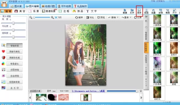Click the 打开 (Open) folder icon

click(x=132, y=11)
